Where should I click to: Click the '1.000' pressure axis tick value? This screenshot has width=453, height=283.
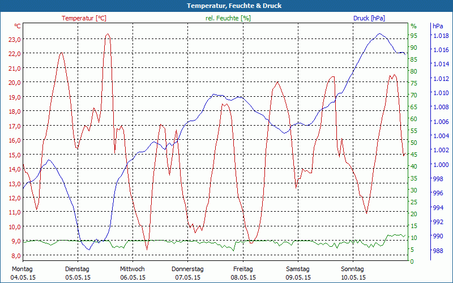click(440, 165)
